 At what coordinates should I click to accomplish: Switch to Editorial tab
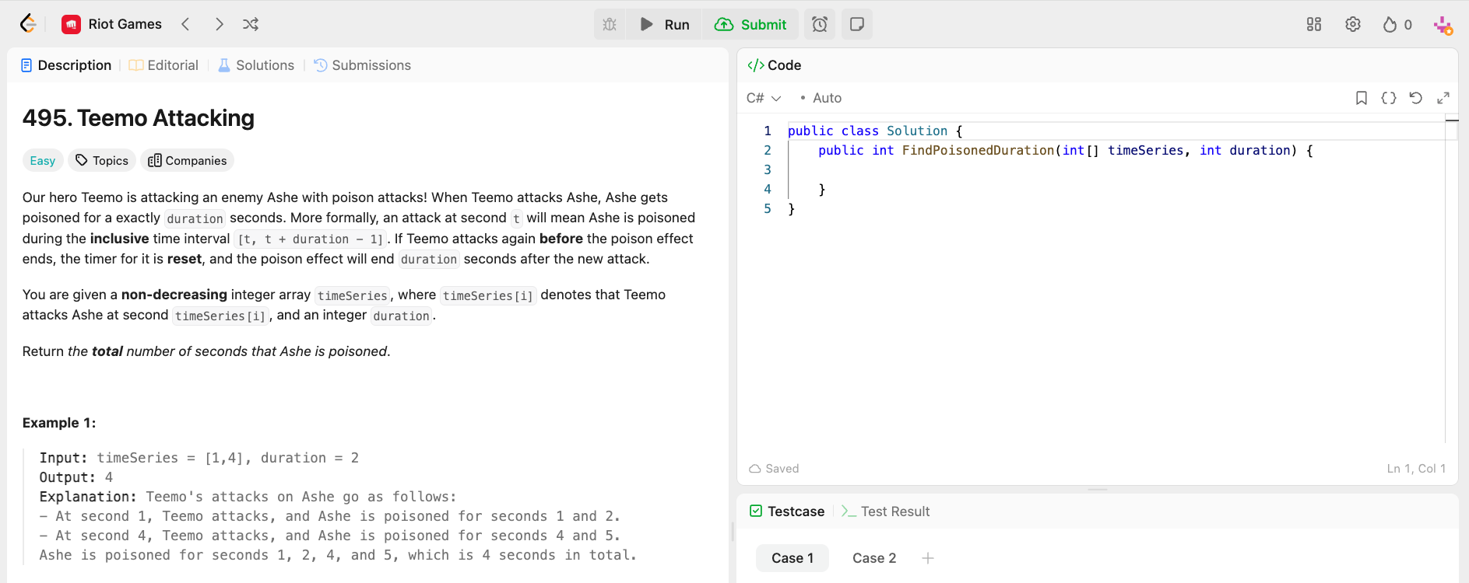point(163,65)
